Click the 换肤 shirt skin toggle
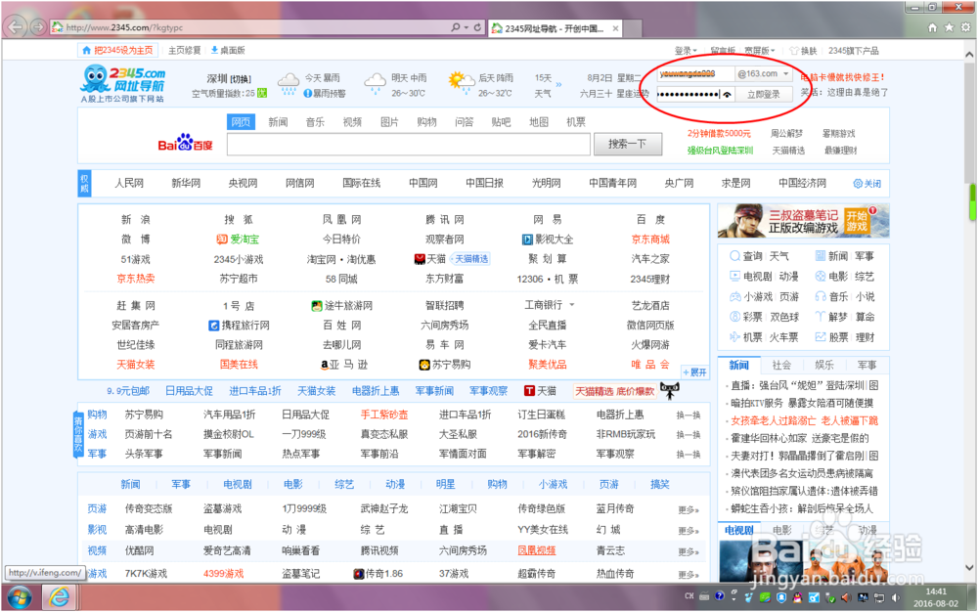This screenshot has height=612, width=978. coord(803,51)
